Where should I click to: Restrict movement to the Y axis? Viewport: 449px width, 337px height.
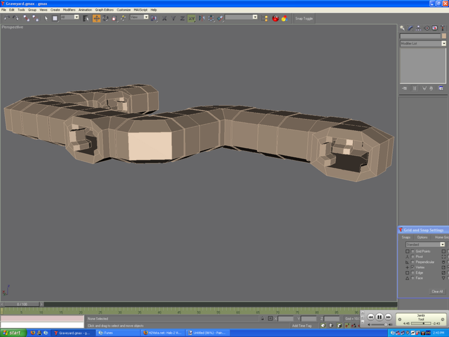pos(173,19)
